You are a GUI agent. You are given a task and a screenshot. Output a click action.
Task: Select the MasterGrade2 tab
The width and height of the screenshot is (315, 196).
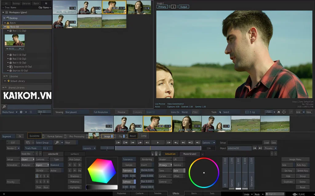tap(189, 154)
